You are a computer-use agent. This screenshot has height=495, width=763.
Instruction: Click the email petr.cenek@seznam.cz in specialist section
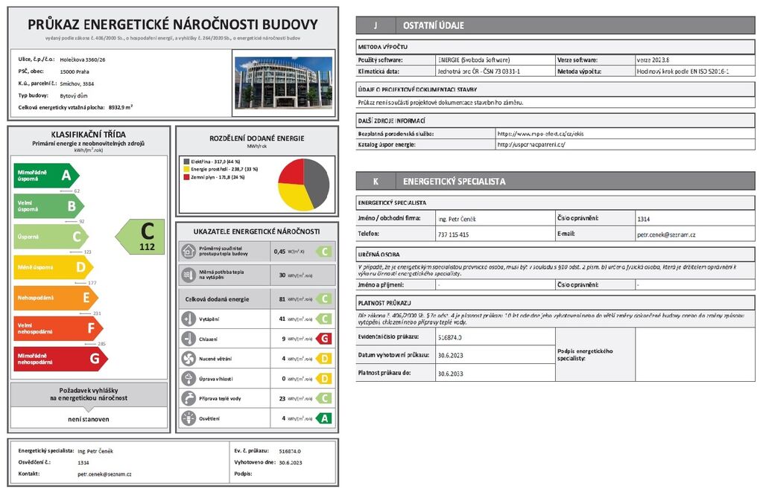coord(665,234)
